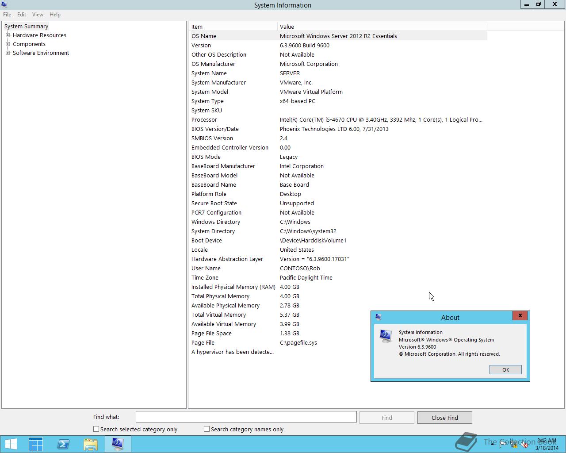
Task: Select System Summary in tree
Action: click(x=26, y=26)
